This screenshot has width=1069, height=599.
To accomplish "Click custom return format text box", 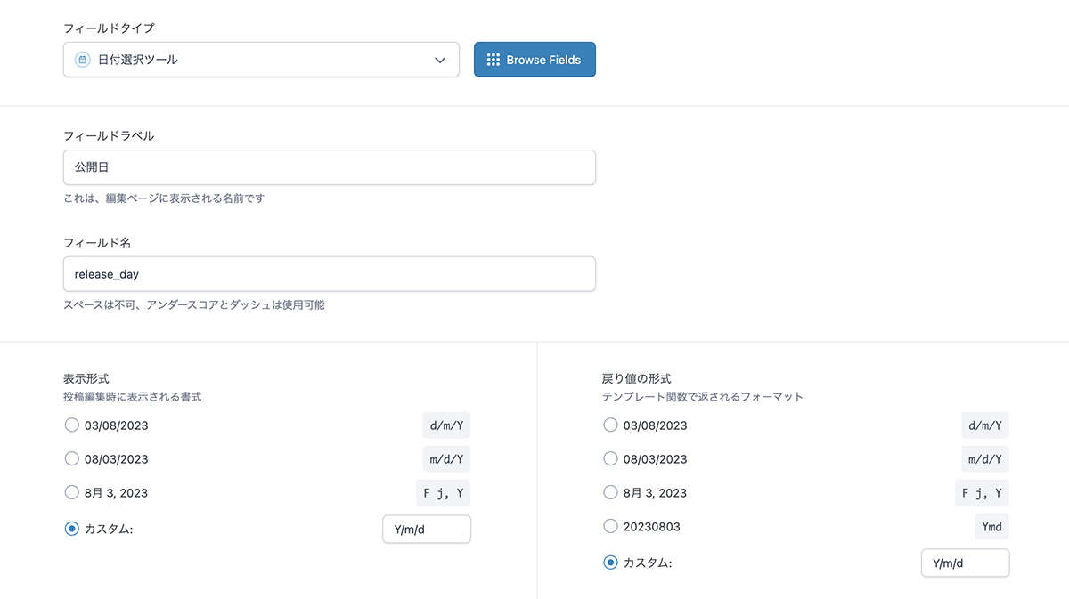I will pos(965,563).
